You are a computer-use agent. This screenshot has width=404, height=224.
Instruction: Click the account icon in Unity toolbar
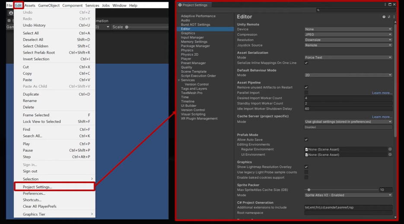click(11, 13)
